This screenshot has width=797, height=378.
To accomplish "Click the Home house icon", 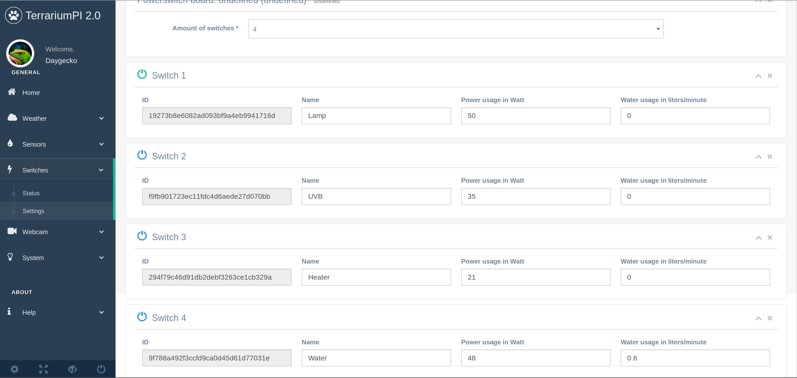I will tap(12, 92).
